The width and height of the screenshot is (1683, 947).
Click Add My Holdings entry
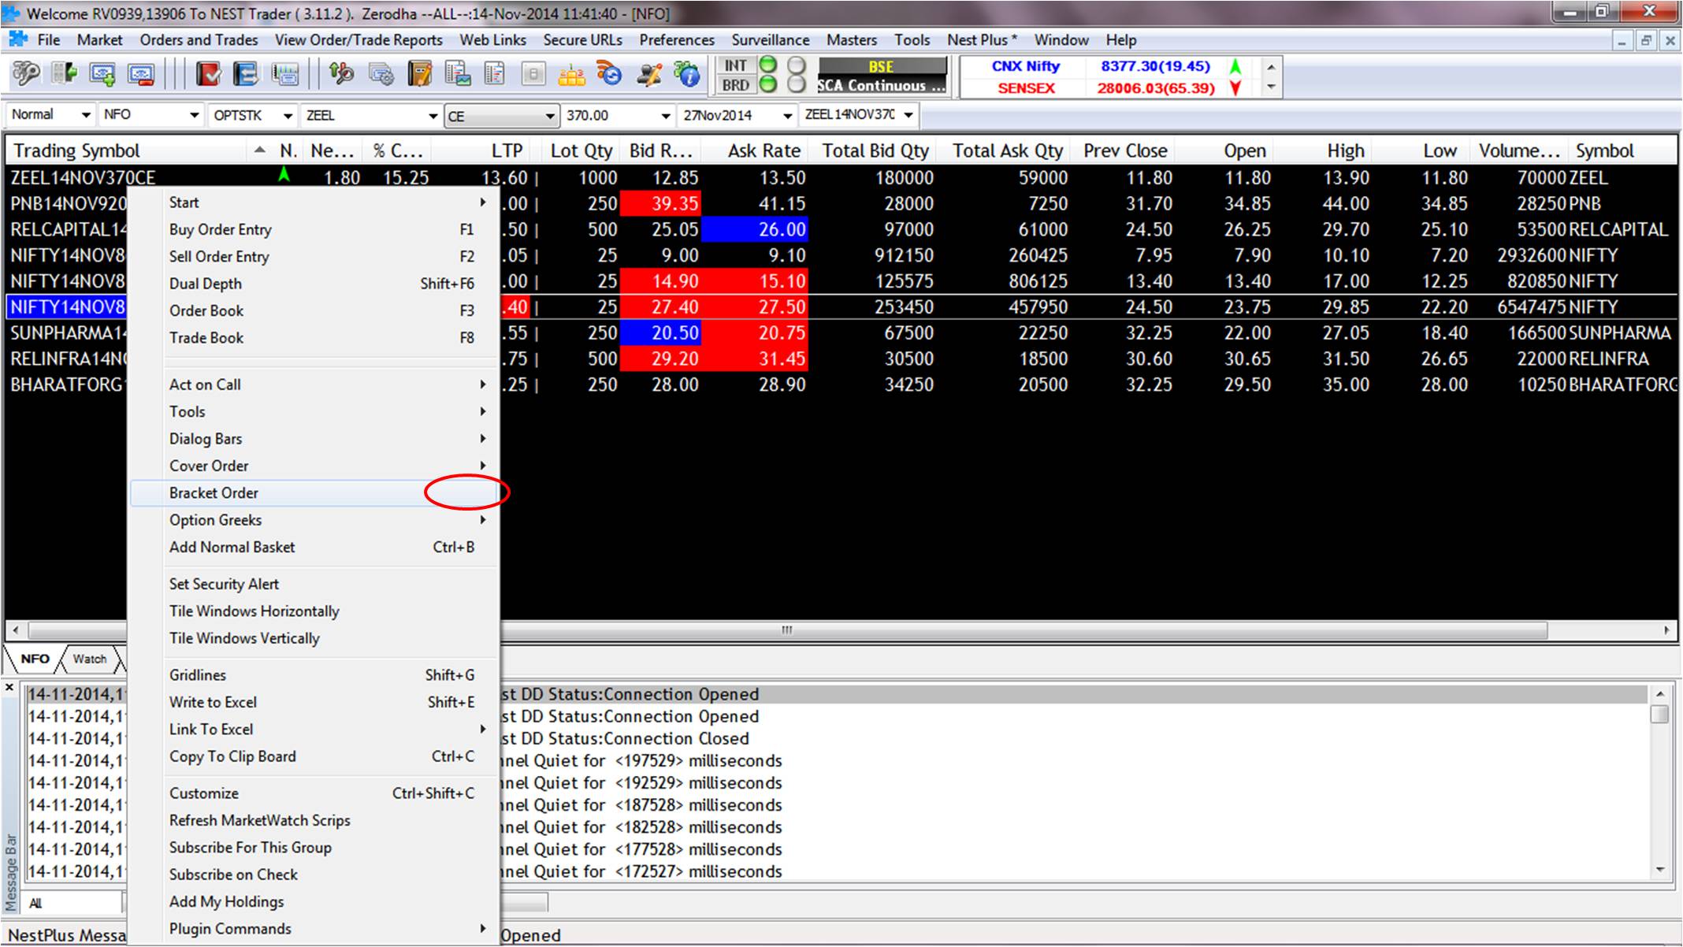(x=314, y=901)
